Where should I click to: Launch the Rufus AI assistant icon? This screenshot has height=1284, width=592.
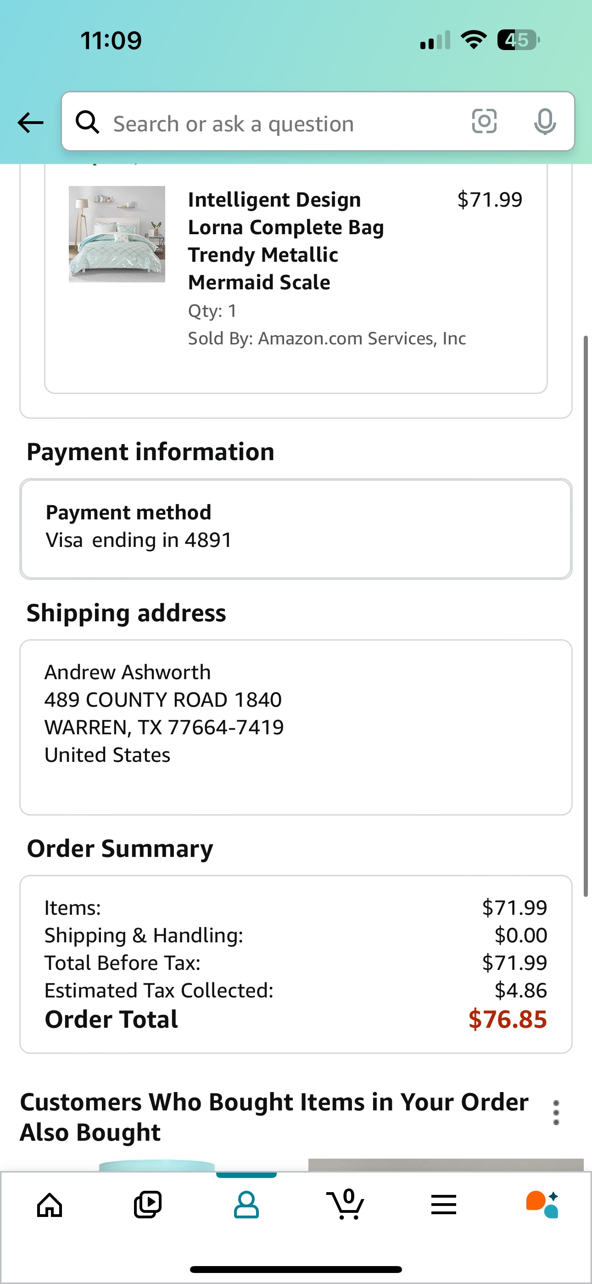[542, 1205]
